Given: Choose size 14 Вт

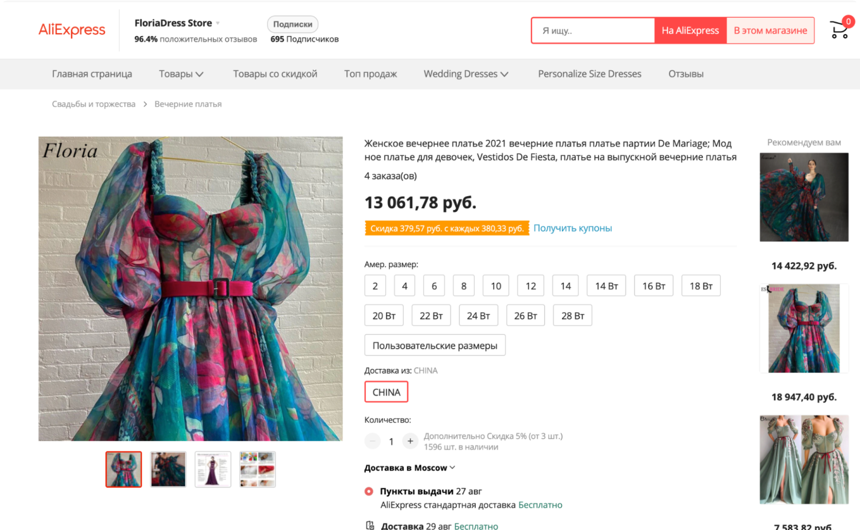Looking at the screenshot, I should [606, 286].
